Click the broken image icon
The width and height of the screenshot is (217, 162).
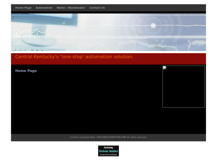pos(165,68)
